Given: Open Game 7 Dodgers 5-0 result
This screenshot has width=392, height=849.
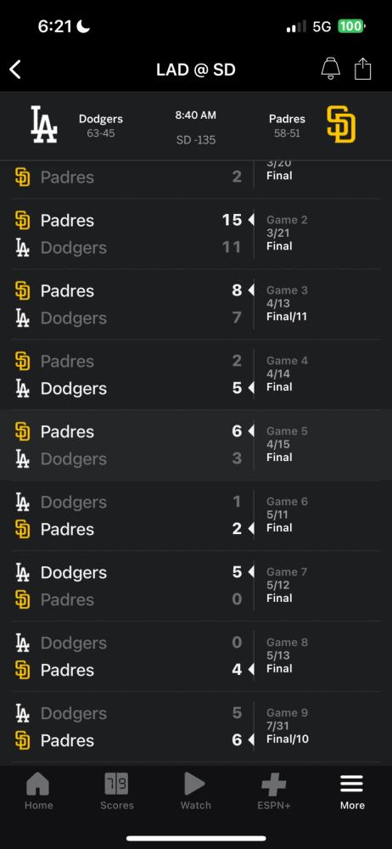Looking at the screenshot, I should (196, 586).
